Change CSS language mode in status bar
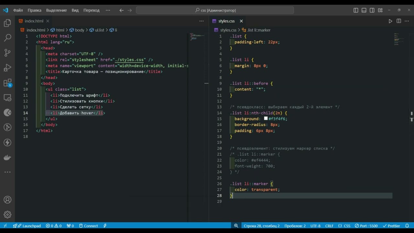 [x=344, y=226]
